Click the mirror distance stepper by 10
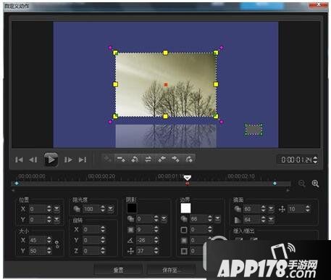The width and height of the screenshot is (331, 280). 308,209
